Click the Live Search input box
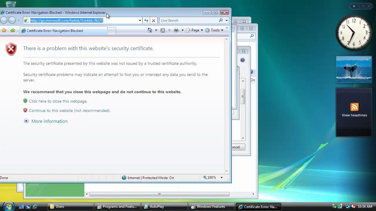Image resolution: width=376 pixels, height=211 pixels. [189, 21]
